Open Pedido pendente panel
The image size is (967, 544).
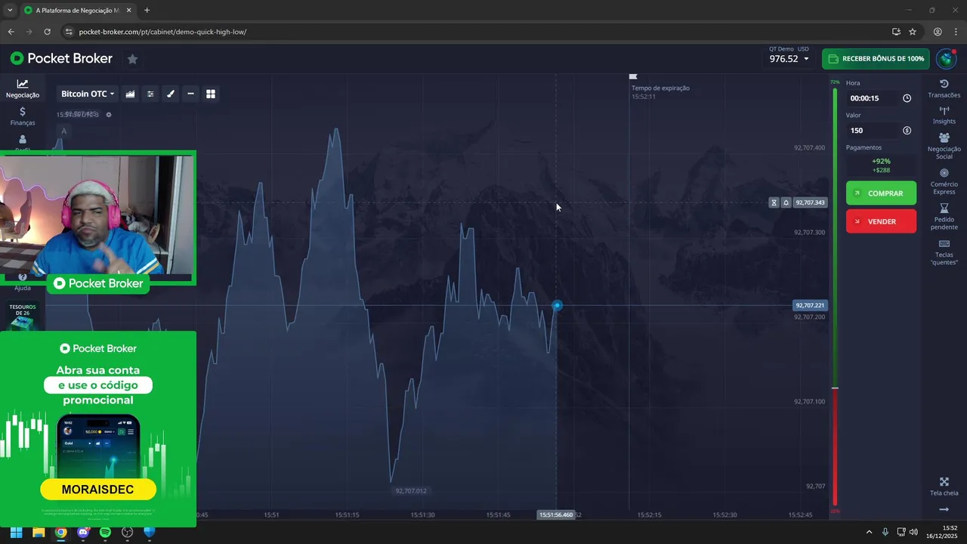click(x=944, y=217)
